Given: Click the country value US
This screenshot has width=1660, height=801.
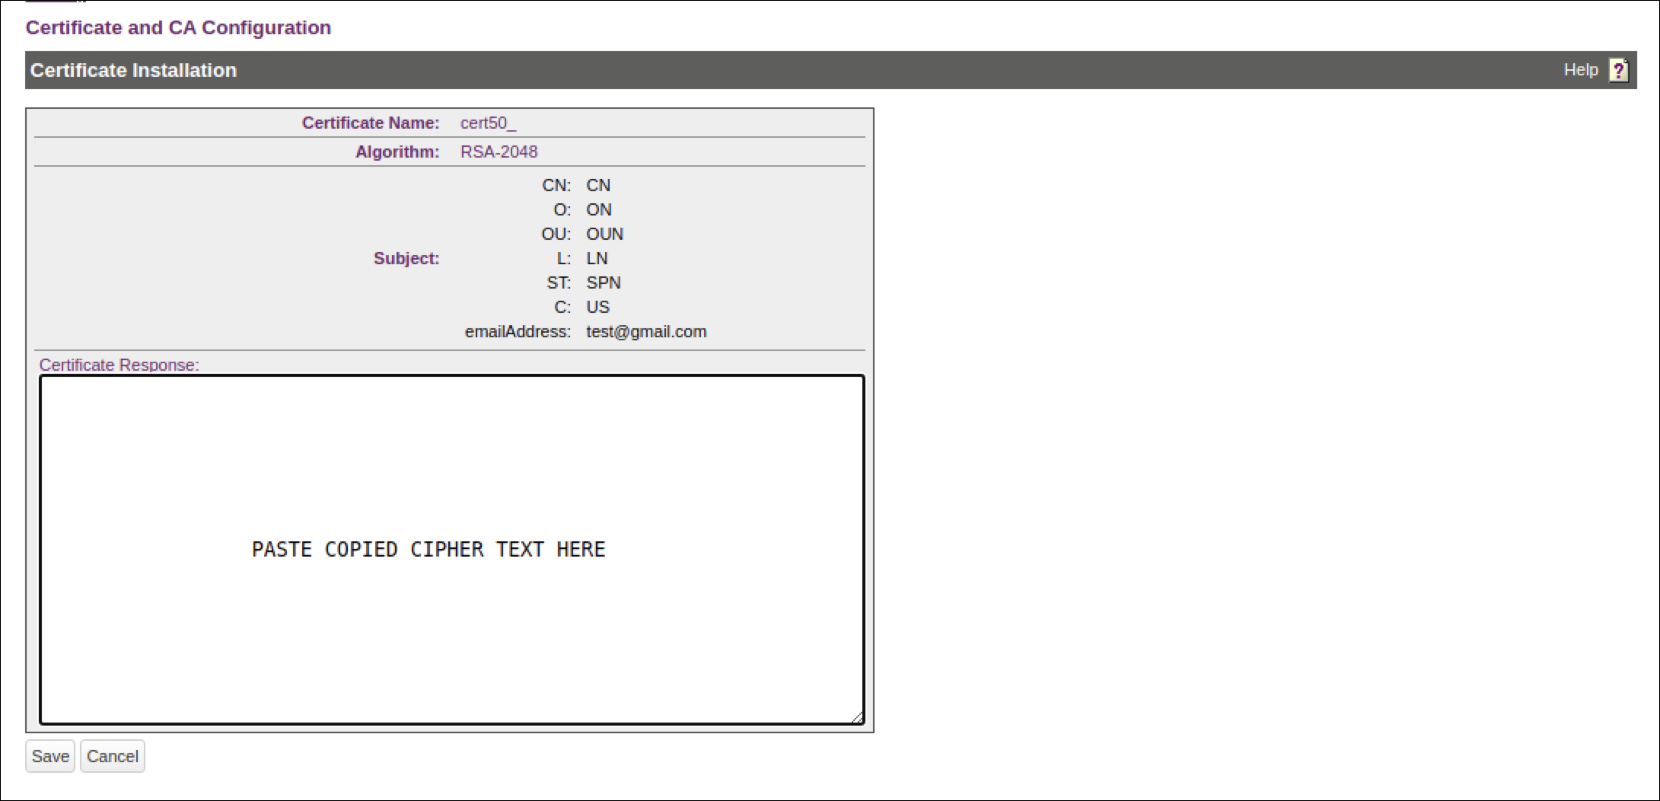Looking at the screenshot, I should [x=597, y=307].
